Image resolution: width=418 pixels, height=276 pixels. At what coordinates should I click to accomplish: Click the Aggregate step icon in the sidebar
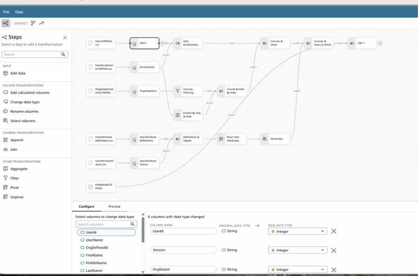coord(5,168)
